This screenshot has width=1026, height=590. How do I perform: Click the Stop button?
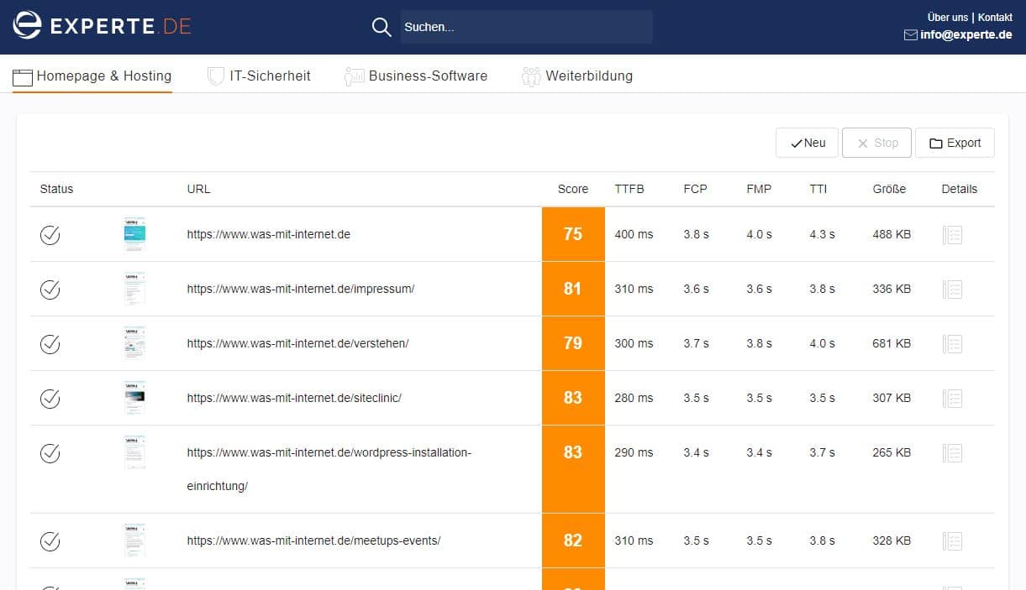click(x=876, y=143)
